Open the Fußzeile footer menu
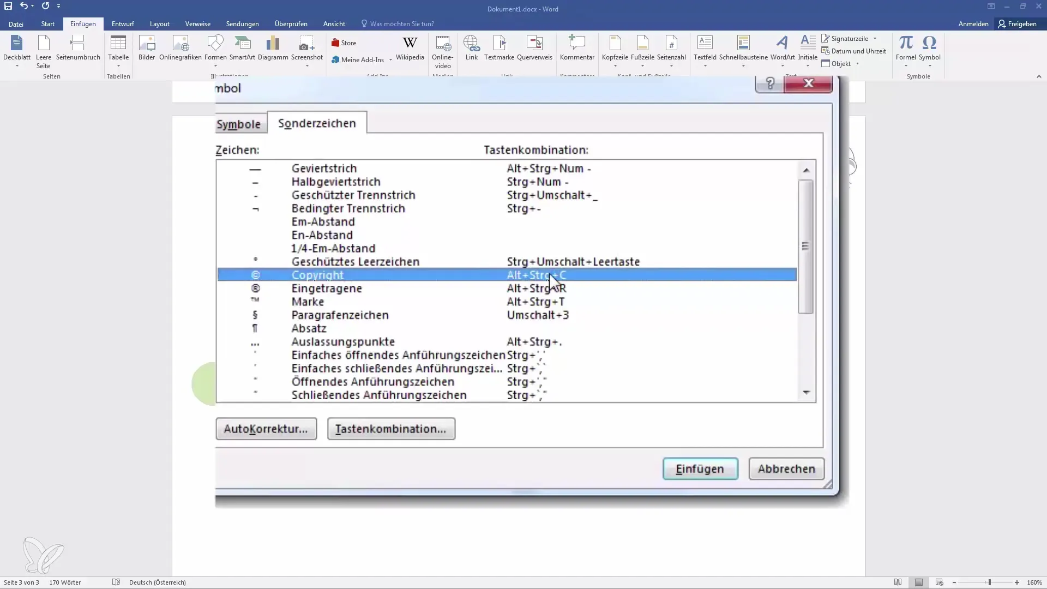 pyautogui.click(x=642, y=50)
